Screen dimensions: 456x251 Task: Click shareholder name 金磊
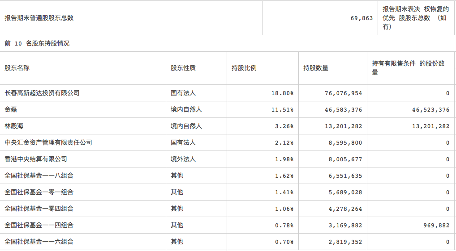(x=11, y=109)
